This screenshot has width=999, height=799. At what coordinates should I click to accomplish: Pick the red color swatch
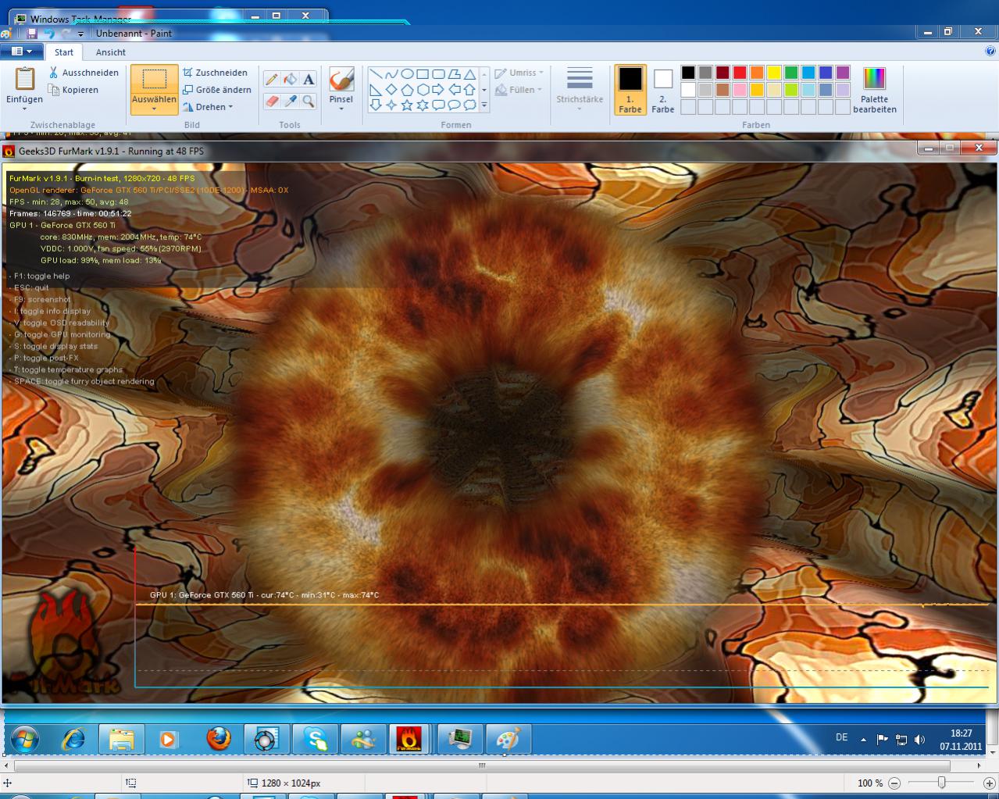(x=739, y=73)
